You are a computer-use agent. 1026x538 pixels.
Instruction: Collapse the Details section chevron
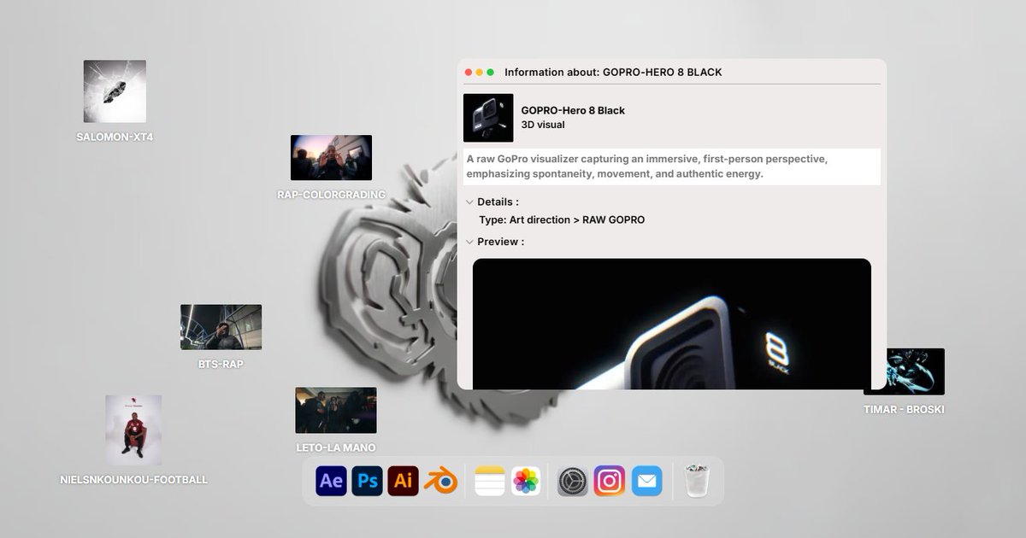(x=469, y=202)
